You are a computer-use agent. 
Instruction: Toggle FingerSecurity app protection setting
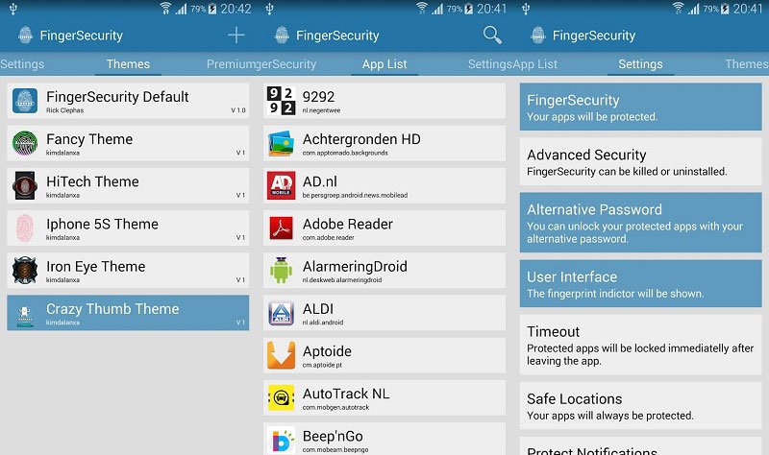[x=640, y=107]
